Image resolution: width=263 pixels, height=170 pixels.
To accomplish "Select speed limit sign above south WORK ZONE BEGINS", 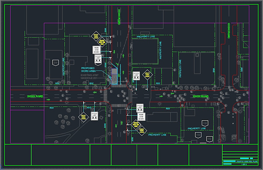I will click(140, 108).
